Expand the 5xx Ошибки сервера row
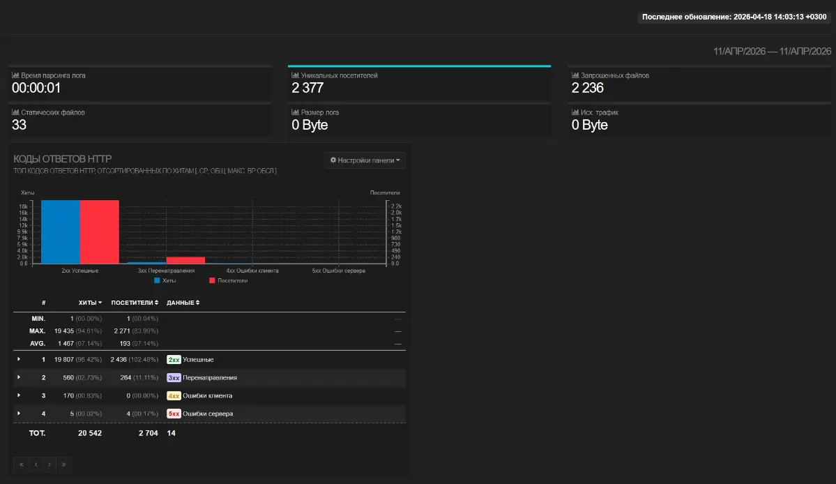Screen dimensions: 836x484 click(x=19, y=414)
